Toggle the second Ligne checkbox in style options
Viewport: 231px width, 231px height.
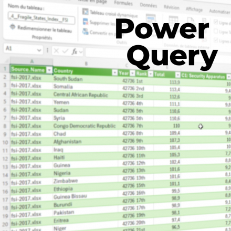(216, 31)
